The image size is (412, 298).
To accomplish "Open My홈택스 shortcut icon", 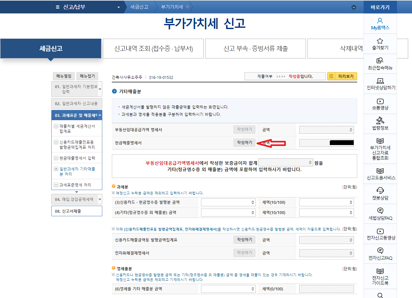I will pyautogui.click(x=380, y=21).
